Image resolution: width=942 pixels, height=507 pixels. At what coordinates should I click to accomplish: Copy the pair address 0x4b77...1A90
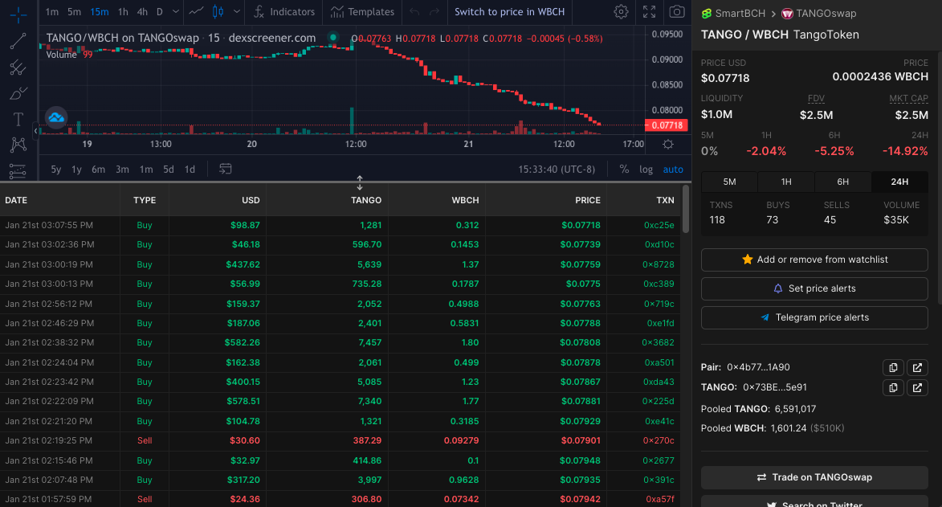tap(893, 367)
